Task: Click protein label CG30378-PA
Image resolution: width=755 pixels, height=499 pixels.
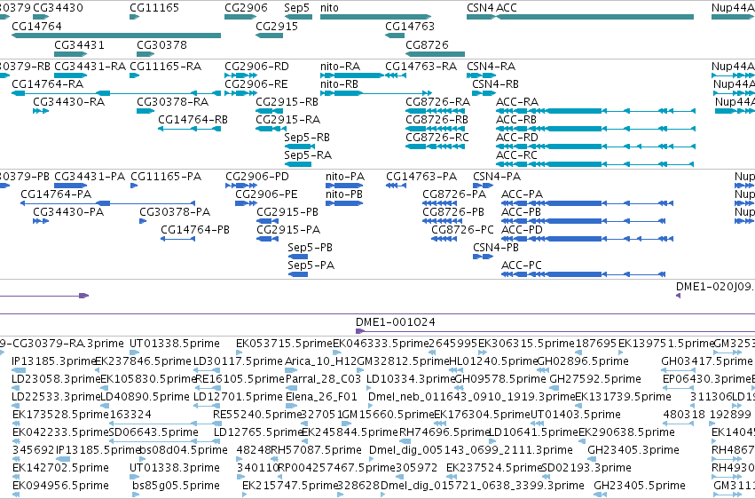Action: pyautogui.click(x=175, y=212)
